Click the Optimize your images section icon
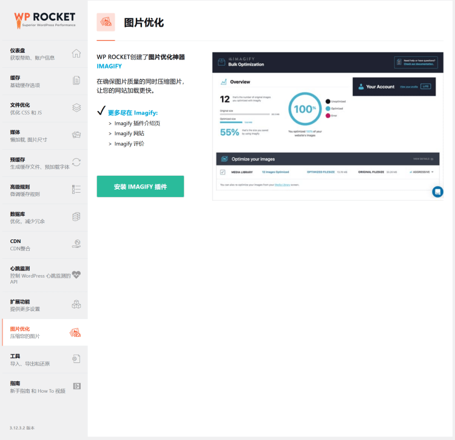 224,159
